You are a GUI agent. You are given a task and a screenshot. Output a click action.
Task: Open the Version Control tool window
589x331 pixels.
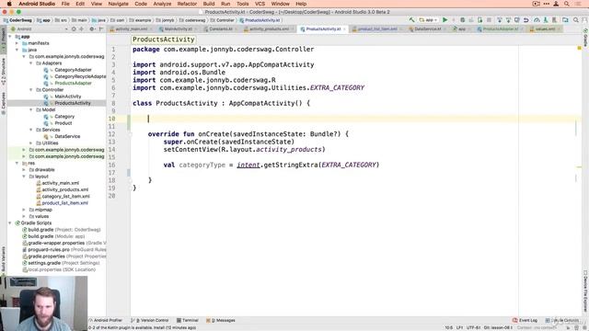tap(150, 321)
